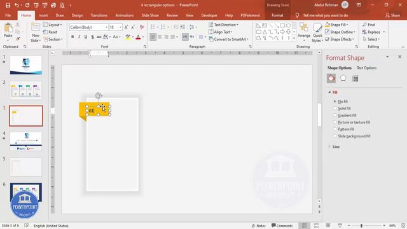
Task: Select the Solid fill option
Action: pos(335,108)
